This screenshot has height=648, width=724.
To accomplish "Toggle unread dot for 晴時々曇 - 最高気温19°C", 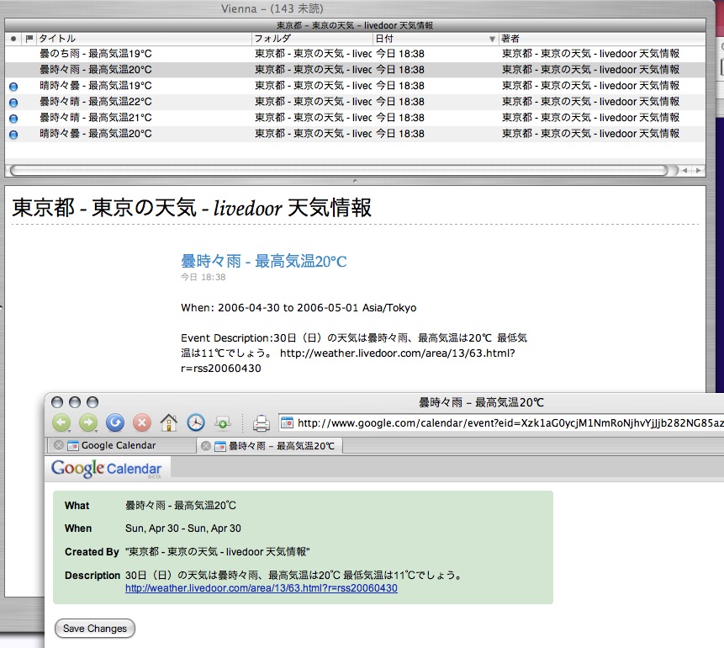I will (x=13, y=86).
